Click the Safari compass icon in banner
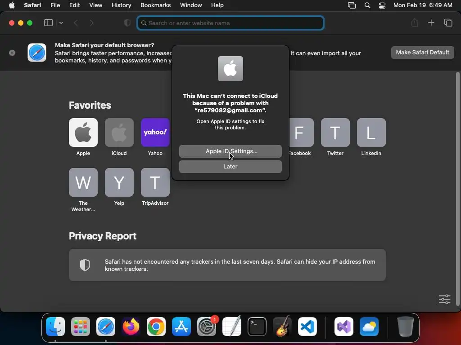 tap(37, 53)
